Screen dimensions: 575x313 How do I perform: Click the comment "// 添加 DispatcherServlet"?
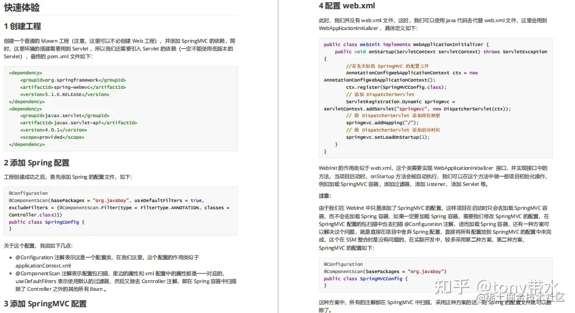[x=380, y=94]
